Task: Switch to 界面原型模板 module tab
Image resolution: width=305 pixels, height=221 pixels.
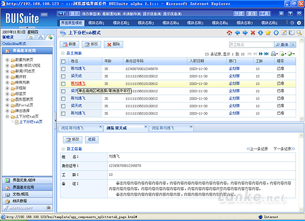Action: tap(72, 23)
